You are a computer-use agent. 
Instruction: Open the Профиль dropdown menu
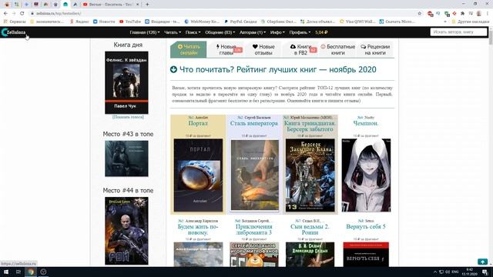[300, 32]
